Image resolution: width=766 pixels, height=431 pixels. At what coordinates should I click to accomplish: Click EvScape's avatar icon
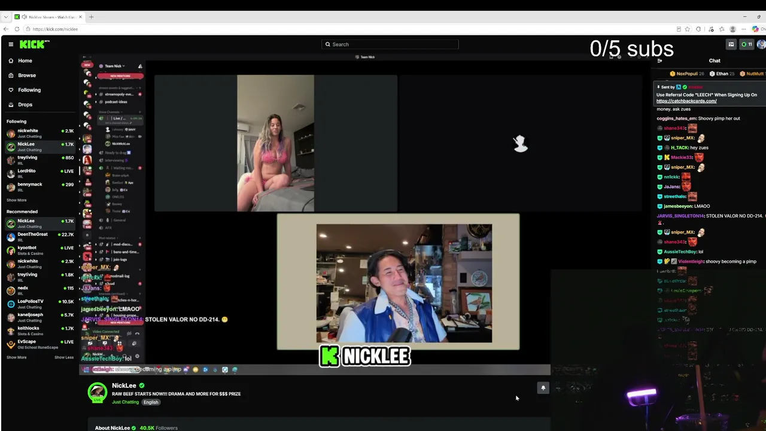point(11,344)
